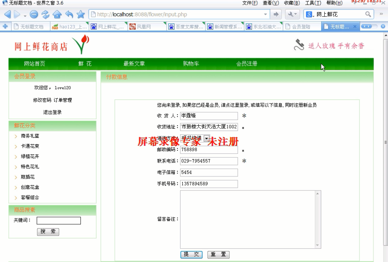Click the 提交 submit button
The height and width of the screenshot is (262, 388).
(x=192, y=254)
